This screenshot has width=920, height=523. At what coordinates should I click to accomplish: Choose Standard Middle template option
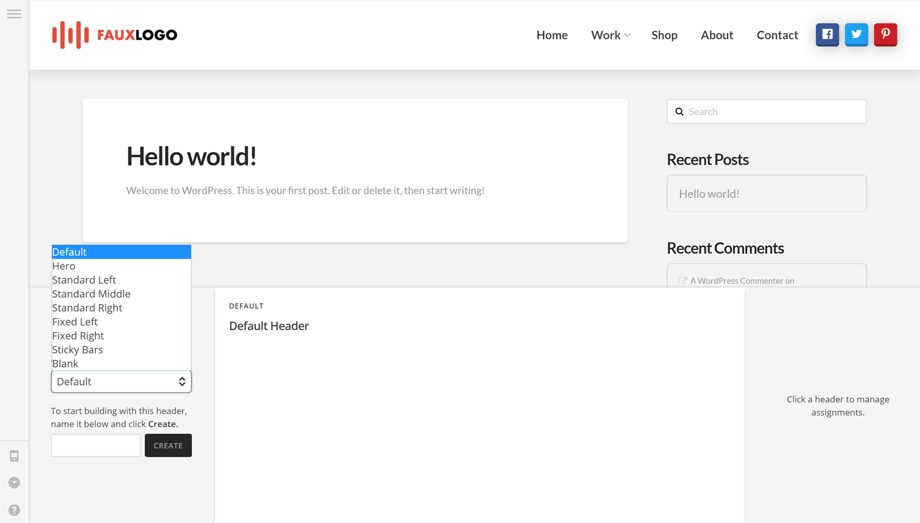pos(121,294)
